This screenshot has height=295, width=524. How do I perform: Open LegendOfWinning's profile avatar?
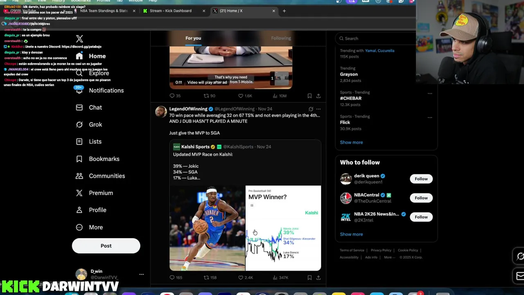[x=161, y=112]
